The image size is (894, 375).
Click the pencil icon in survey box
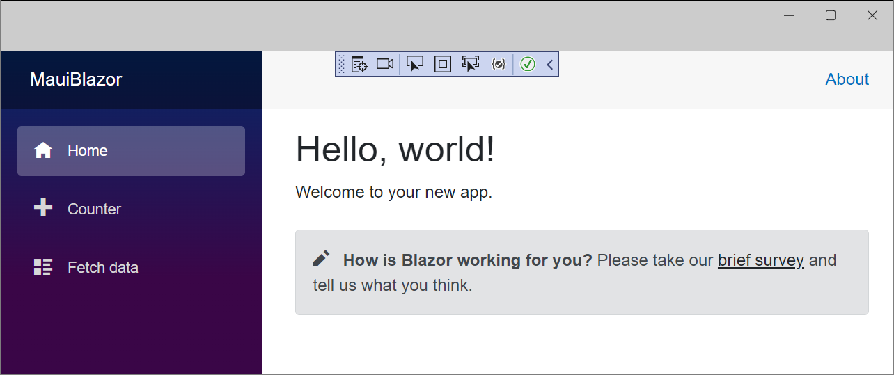(x=321, y=259)
